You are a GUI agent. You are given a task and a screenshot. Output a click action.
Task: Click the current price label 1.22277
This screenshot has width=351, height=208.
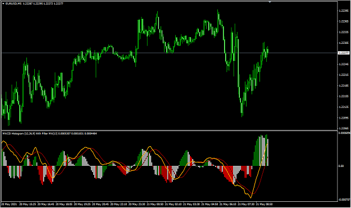(x=344, y=53)
